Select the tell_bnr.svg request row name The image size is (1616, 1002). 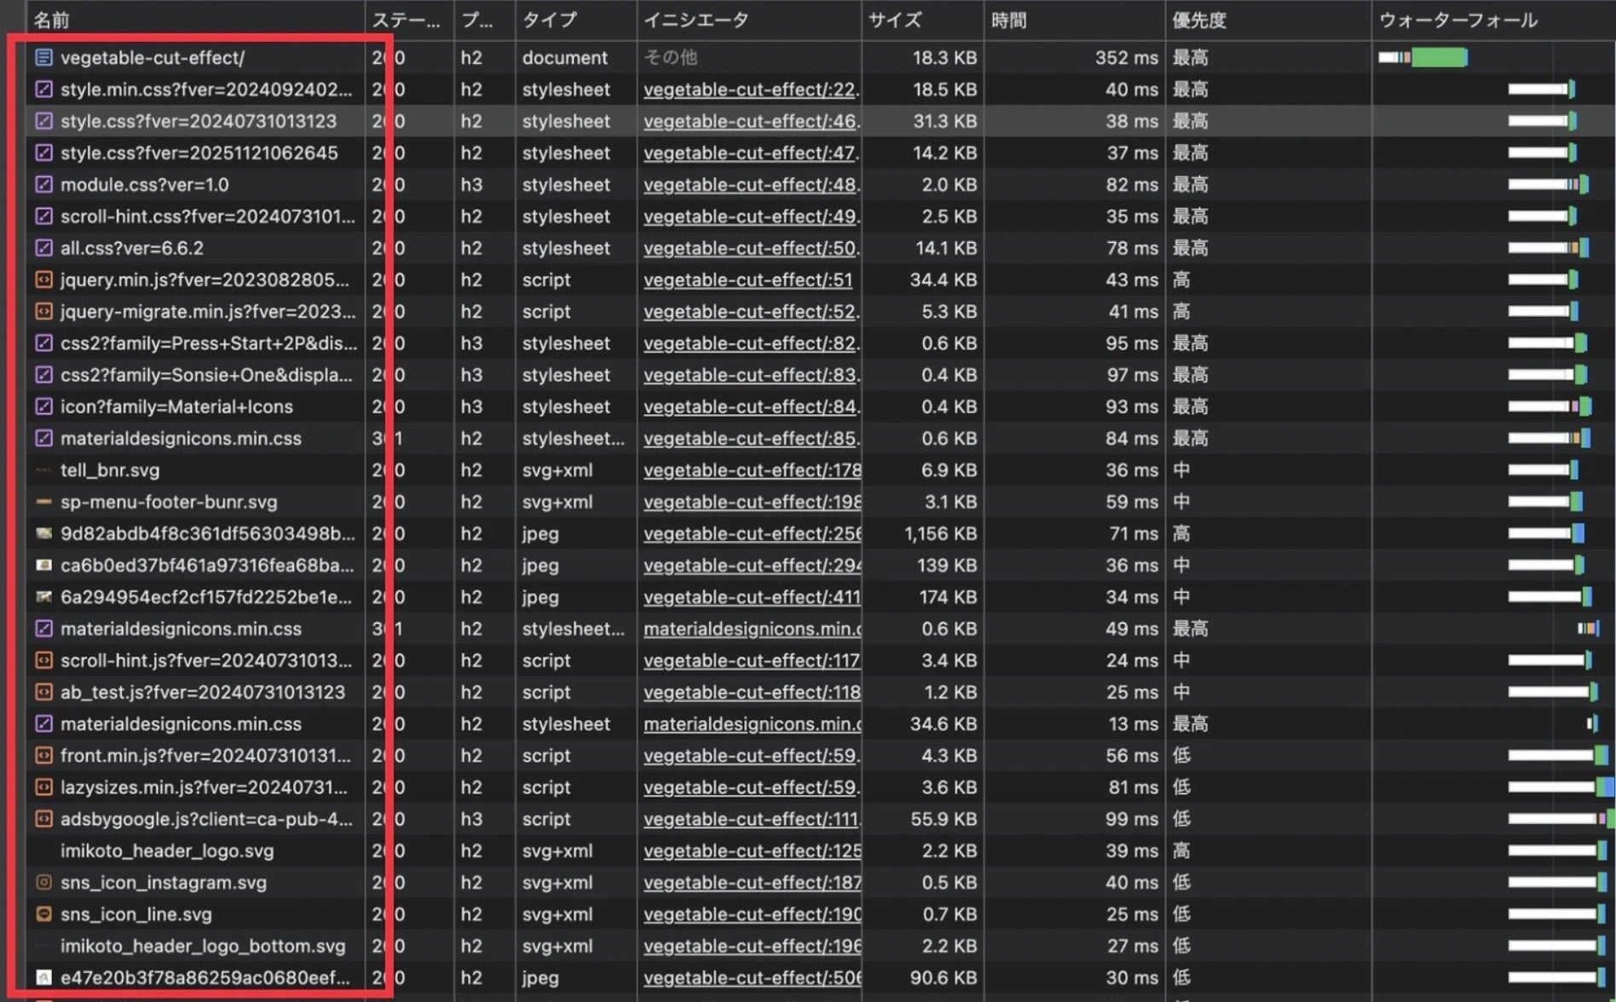(x=110, y=470)
